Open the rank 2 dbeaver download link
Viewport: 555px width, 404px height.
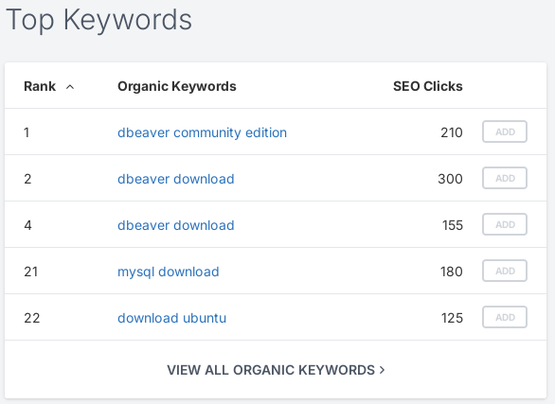[x=176, y=179]
